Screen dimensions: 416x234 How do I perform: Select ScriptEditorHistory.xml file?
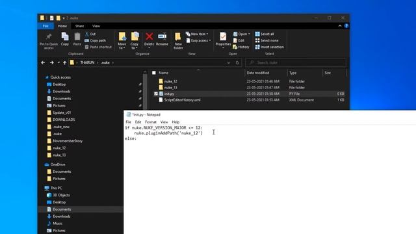(x=182, y=100)
